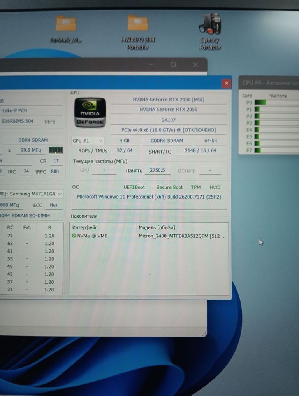
Task: Click the 'UEFI Boot' status label
Action: pyautogui.click(x=134, y=187)
